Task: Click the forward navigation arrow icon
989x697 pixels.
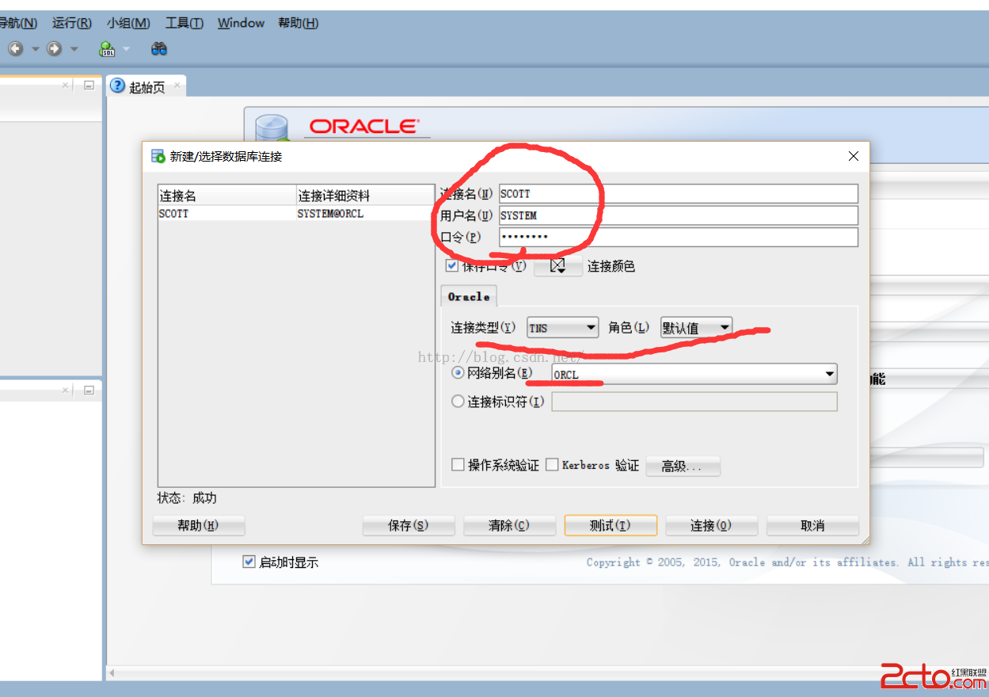Action: pos(54,49)
